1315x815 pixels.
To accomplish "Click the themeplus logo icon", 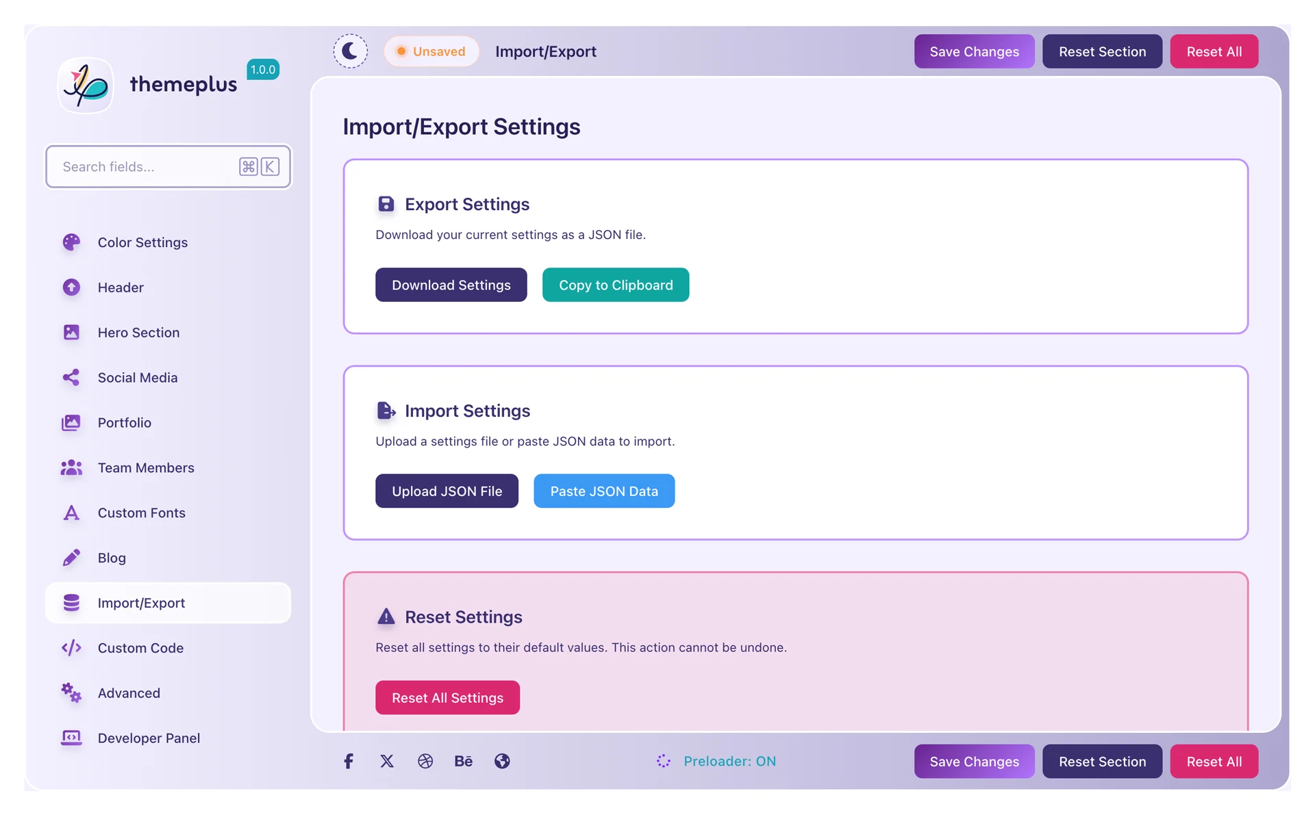I will click(x=86, y=86).
